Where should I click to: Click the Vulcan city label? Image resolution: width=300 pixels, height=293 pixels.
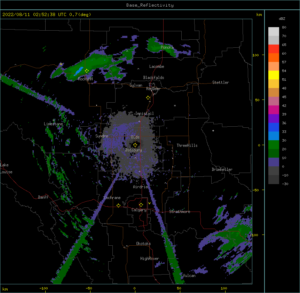189,276
